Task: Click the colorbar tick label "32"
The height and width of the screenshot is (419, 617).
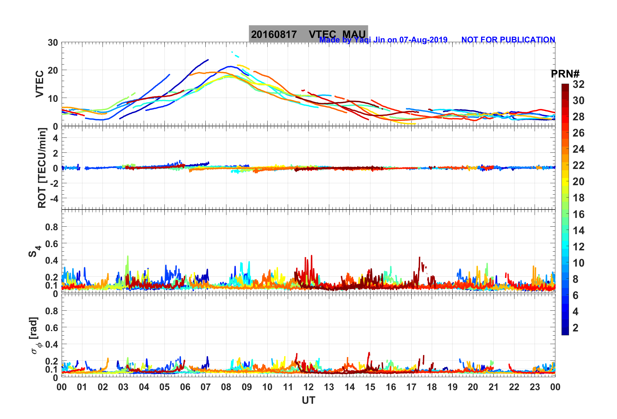Action: coord(578,84)
